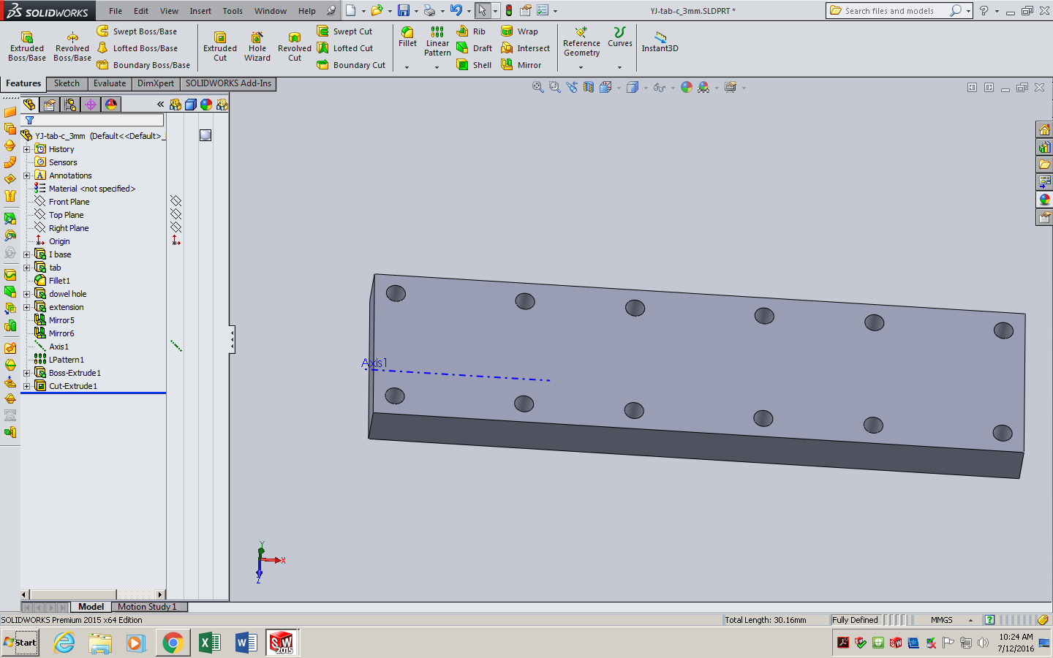Select the Extruded Boss/Base tool
The height and width of the screenshot is (658, 1053).
pyautogui.click(x=27, y=47)
